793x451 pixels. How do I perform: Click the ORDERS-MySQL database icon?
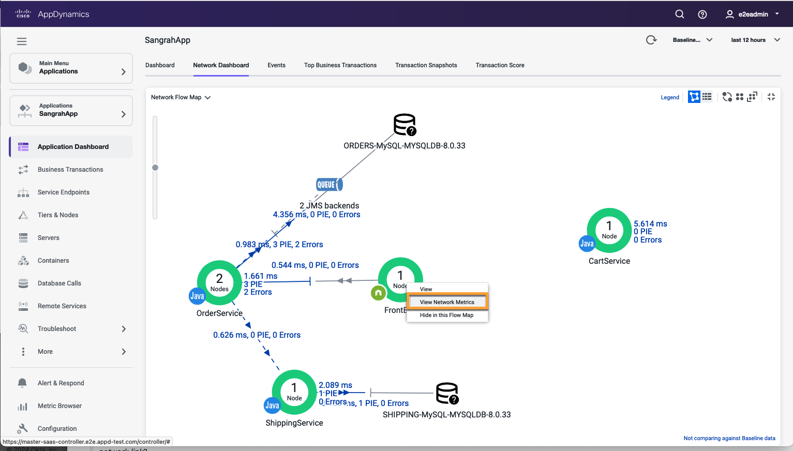405,125
